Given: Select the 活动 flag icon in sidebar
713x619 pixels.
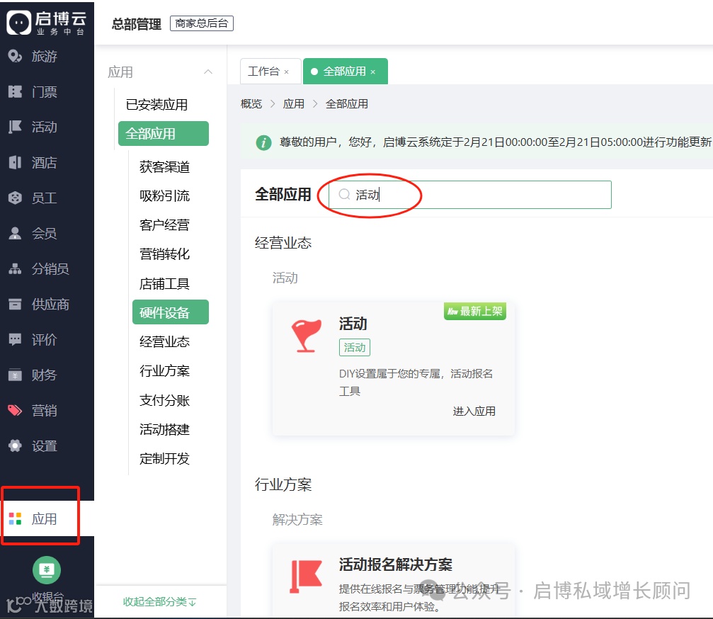Looking at the screenshot, I should tap(15, 127).
